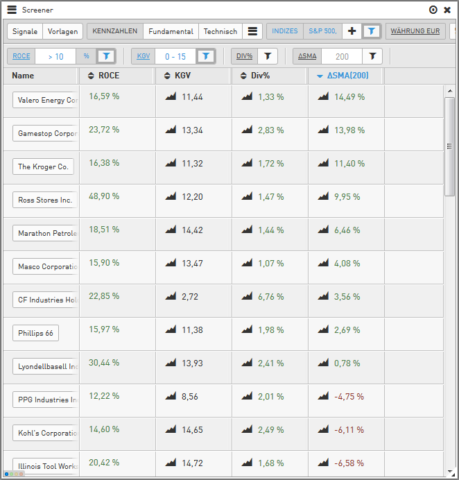The image size is (459, 480).
Task: Click the ROCE percent unit toggle
Action: 86,56
